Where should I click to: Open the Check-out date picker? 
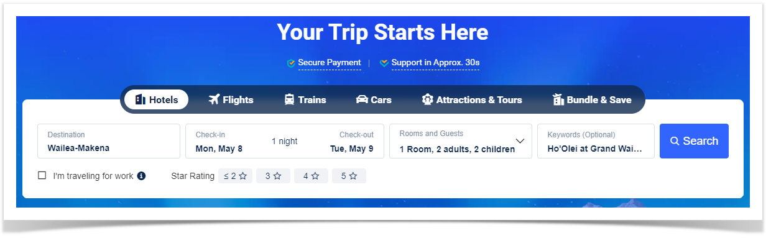click(352, 142)
